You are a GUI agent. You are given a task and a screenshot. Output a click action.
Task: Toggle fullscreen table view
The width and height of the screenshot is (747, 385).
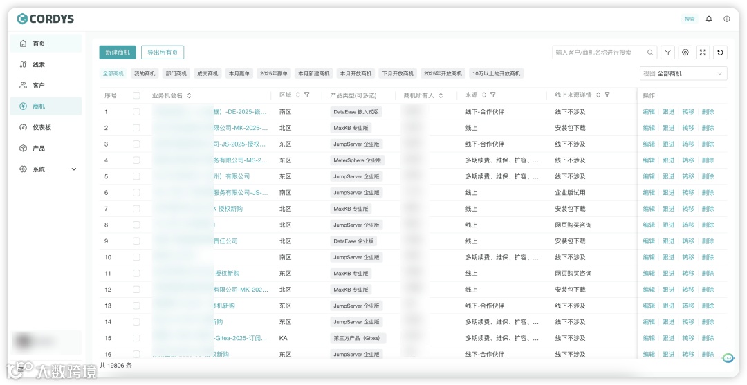pos(703,53)
